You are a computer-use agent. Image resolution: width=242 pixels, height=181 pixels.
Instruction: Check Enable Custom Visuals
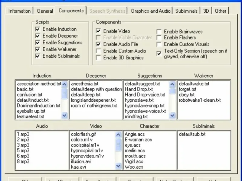(159, 44)
